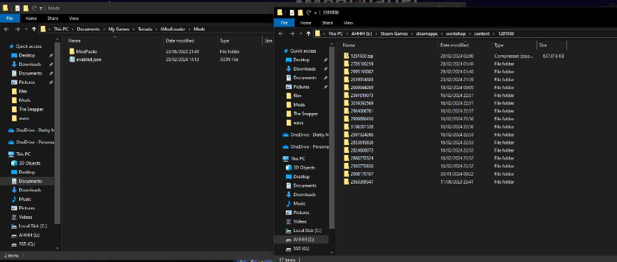Select the ModPacks folder

86,51
